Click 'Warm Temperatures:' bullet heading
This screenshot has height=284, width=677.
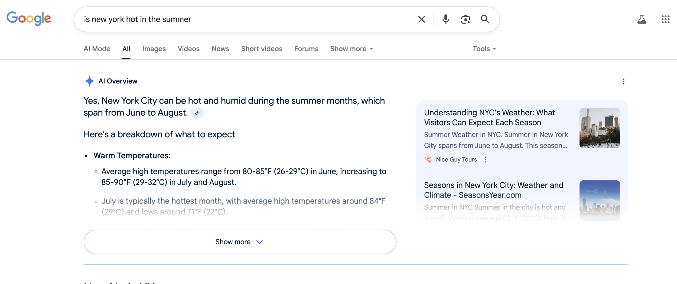coord(132,156)
